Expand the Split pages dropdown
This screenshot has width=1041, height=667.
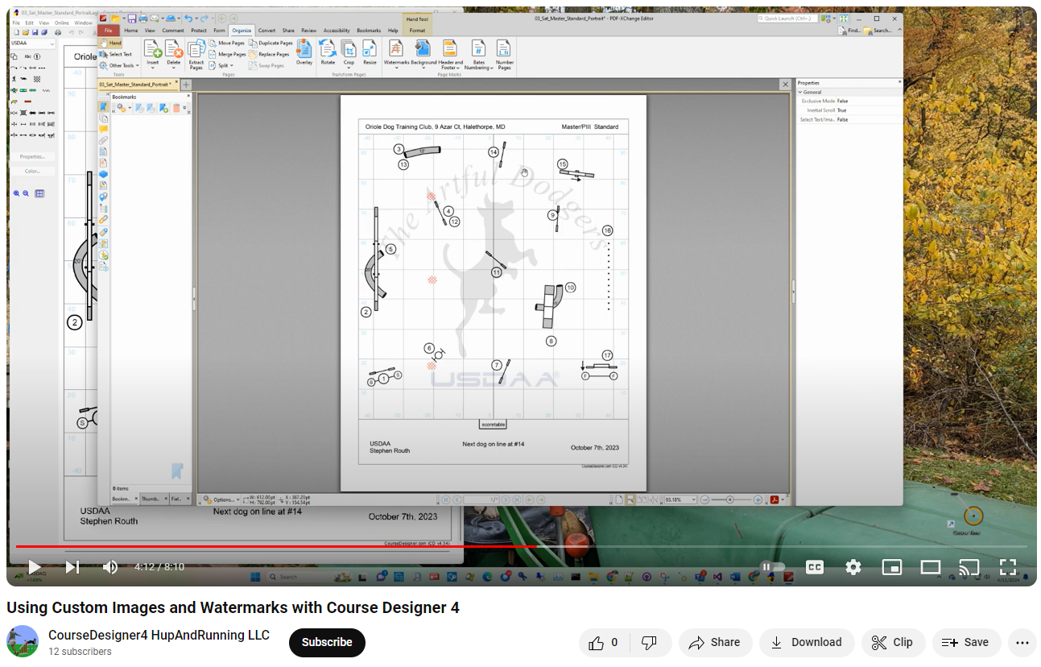[230, 67]
